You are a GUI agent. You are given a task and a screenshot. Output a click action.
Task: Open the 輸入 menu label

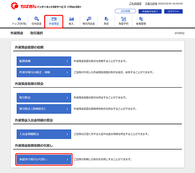[71, 24]
